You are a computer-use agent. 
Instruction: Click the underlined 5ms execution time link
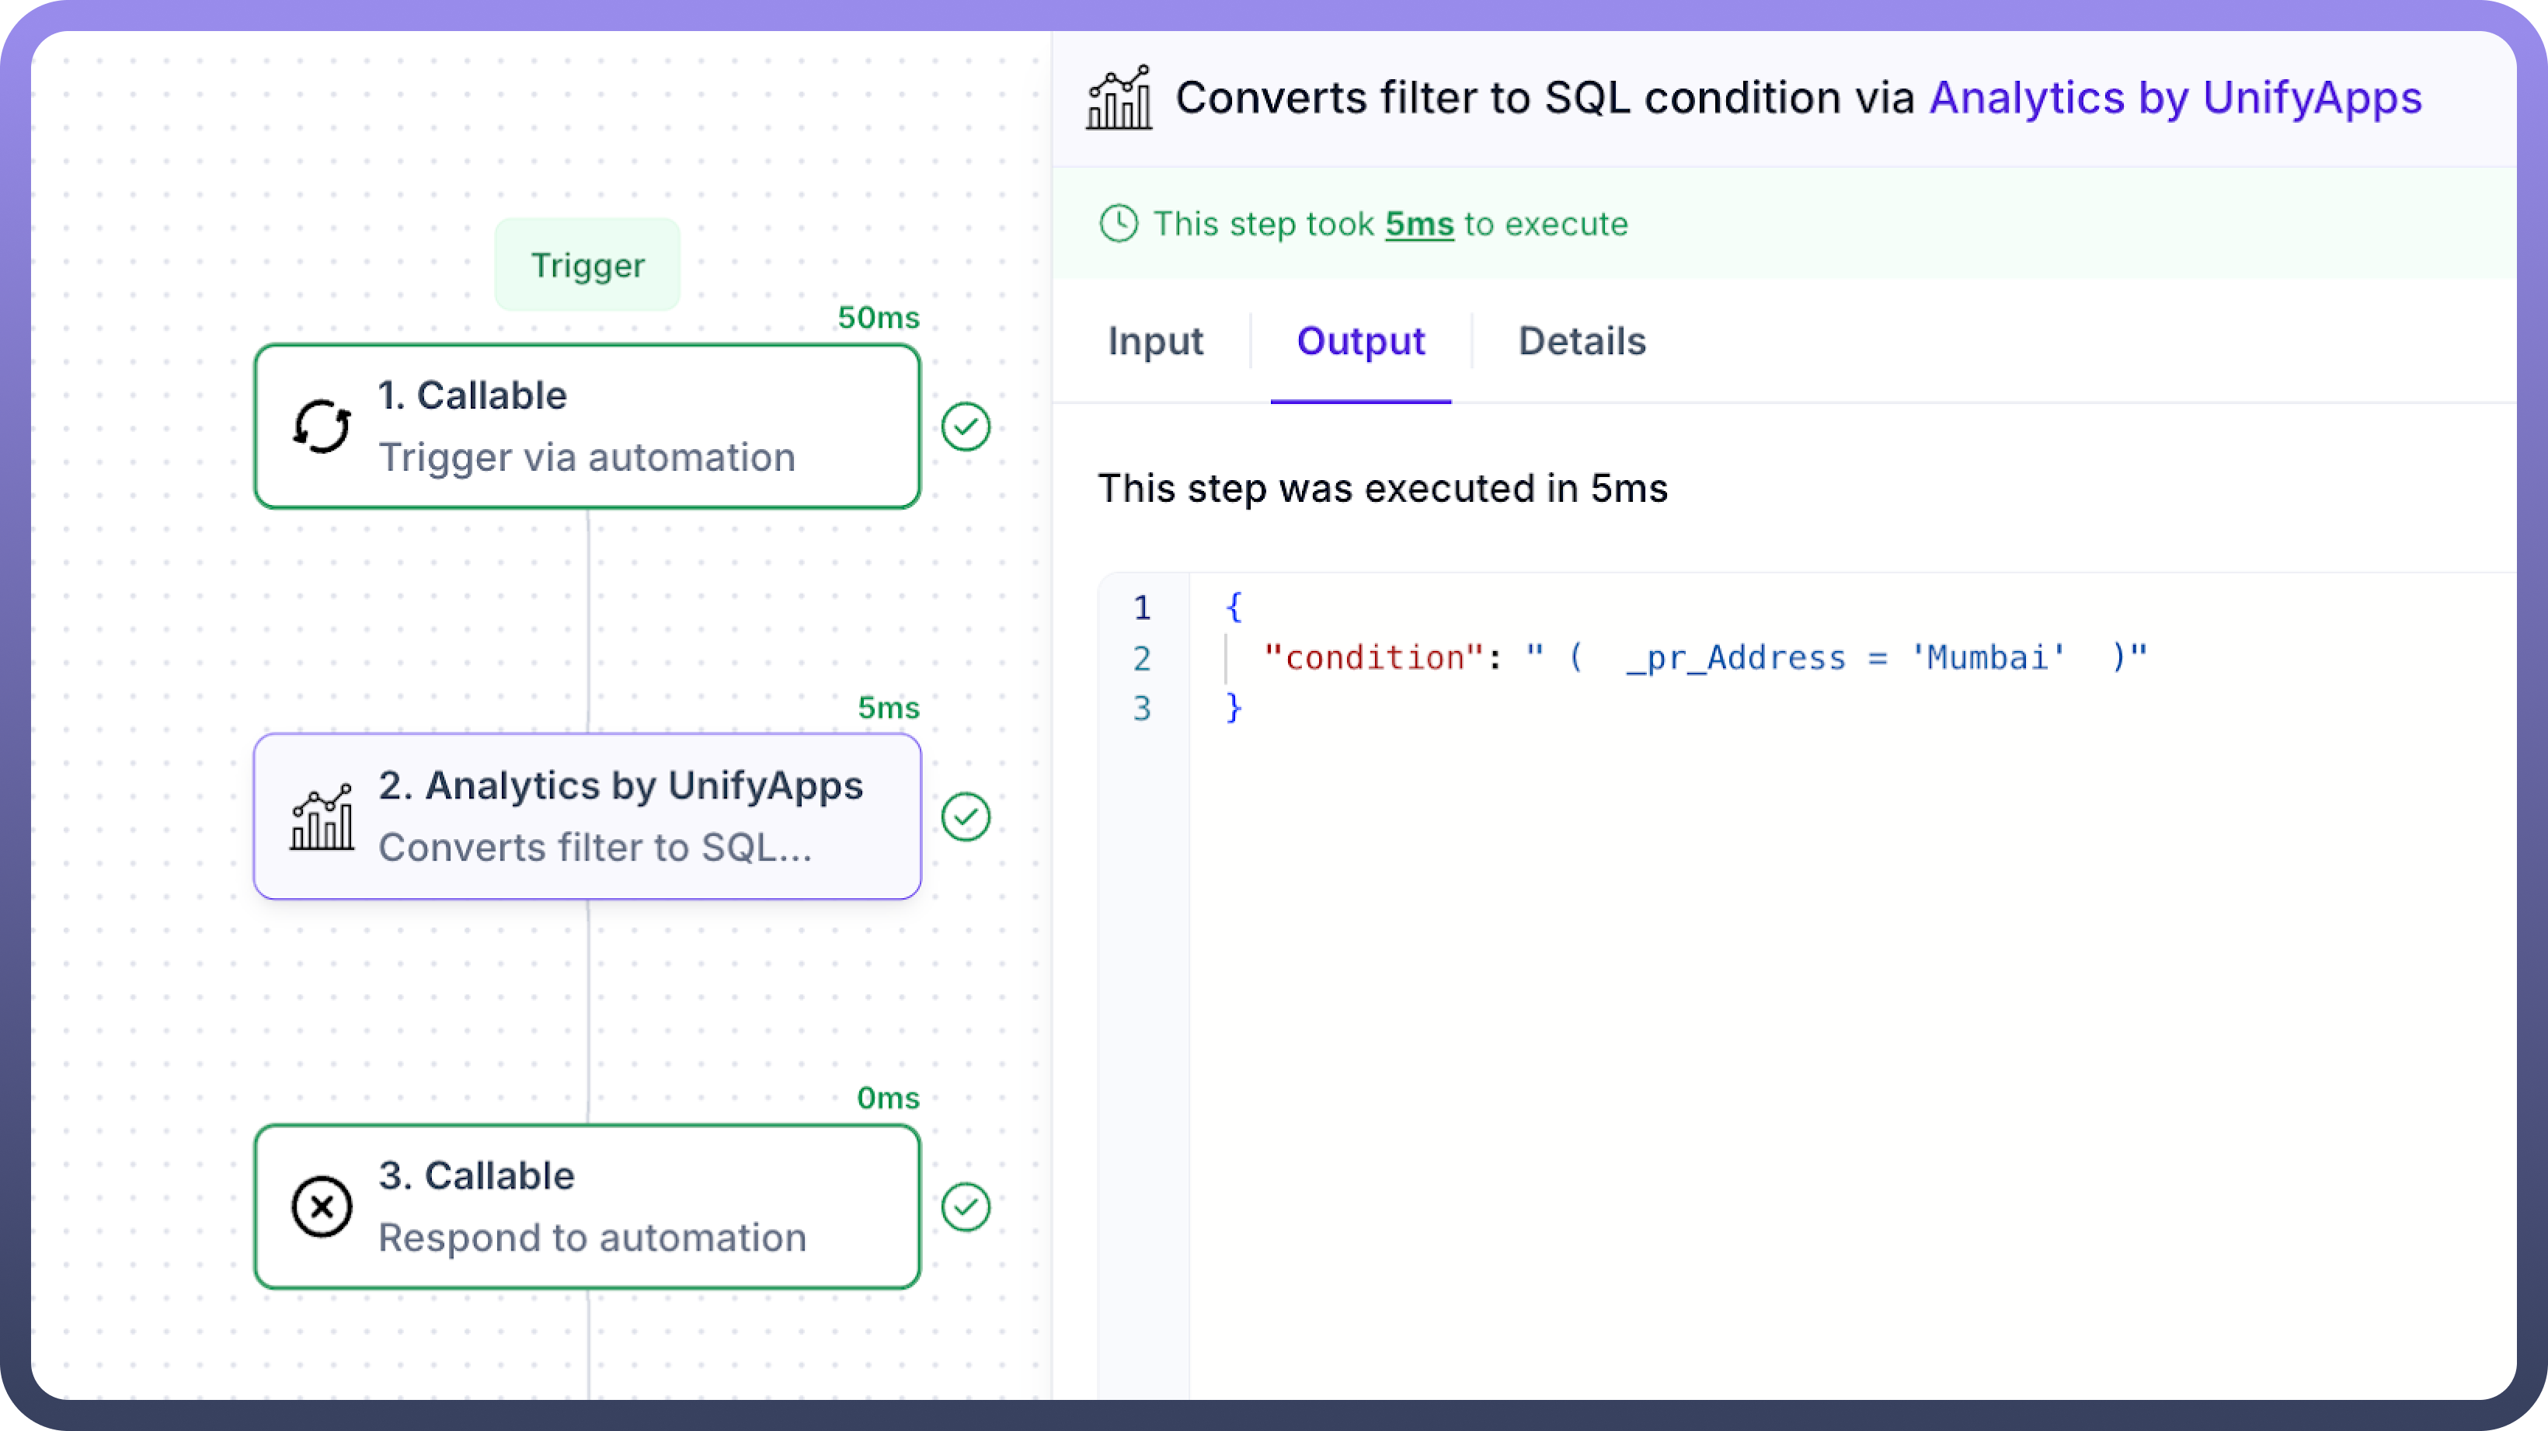tap(1418, 225)
